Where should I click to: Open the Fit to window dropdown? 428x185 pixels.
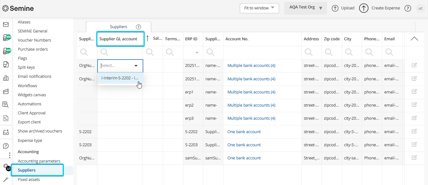coord(259,8)
